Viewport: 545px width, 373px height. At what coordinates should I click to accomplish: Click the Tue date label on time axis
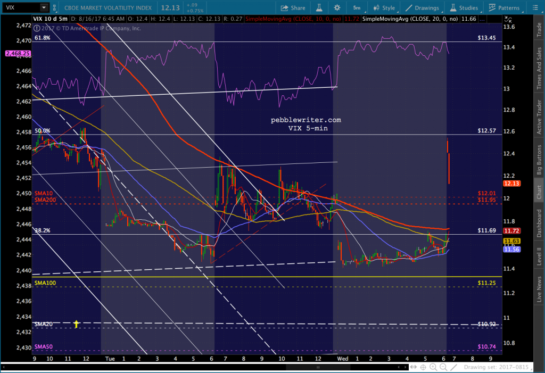coord(110,359)
